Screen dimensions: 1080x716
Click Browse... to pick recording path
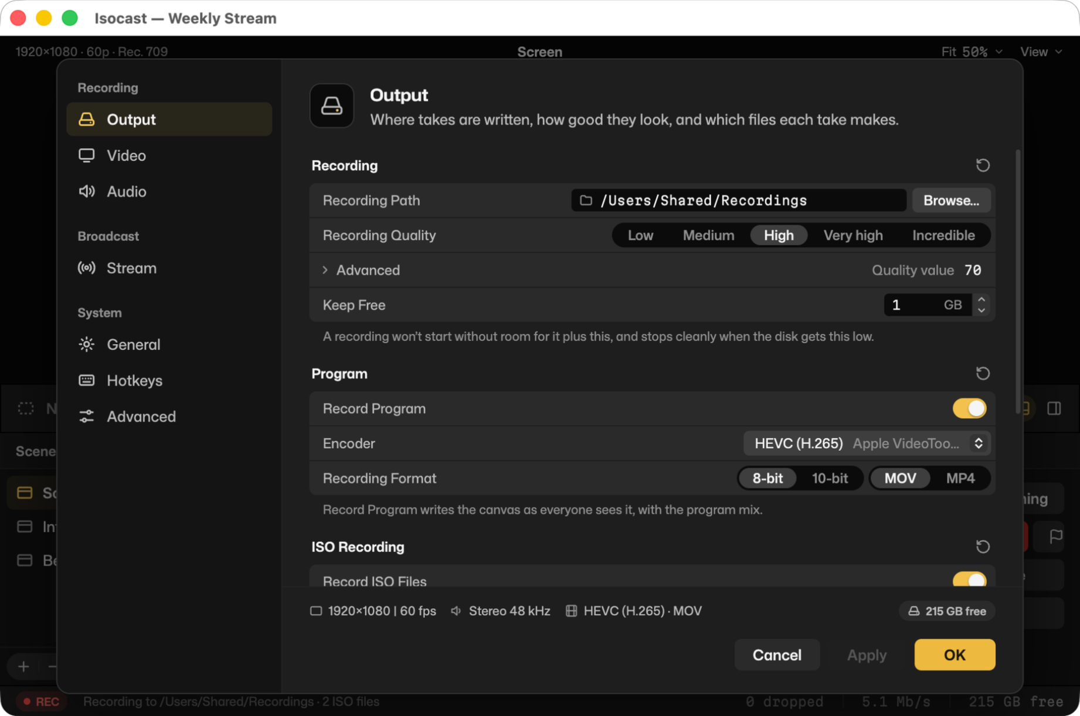[951, 200]
